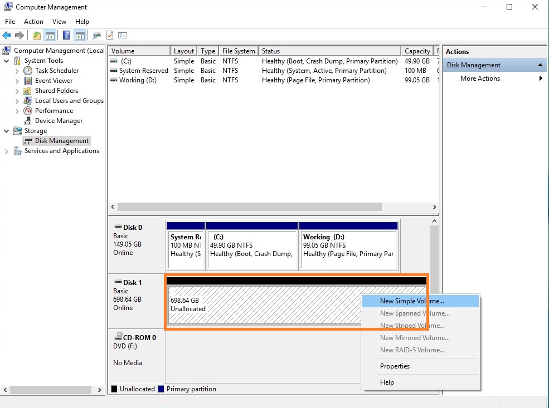
Task: Click Healthy (Page File, Primary Partition) status
Action: [x=316, y=80]
